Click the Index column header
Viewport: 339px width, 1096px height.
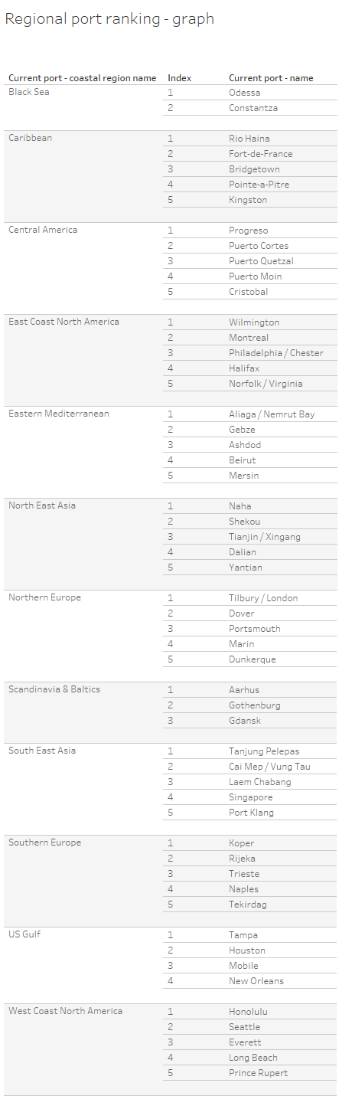point(180,78)
